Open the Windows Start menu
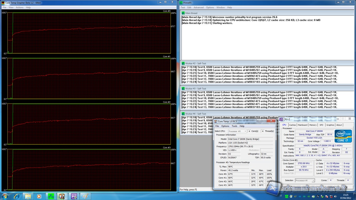 point(5,196)
